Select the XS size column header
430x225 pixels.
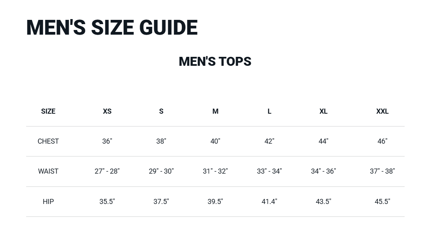107,111
